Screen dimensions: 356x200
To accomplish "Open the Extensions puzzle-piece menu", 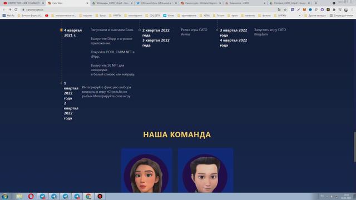I will [334, 10].
